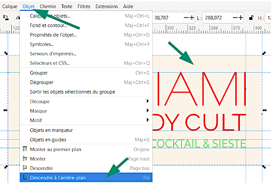The image size is (271, 183).
Task: Decrease the L width value with minus
Action: tap(235, 18)
